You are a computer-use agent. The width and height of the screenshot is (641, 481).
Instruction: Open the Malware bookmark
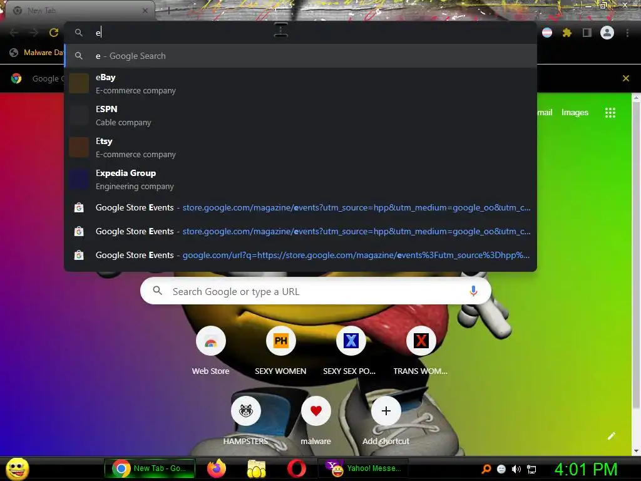pyautogui.click(x=37, y=53)
